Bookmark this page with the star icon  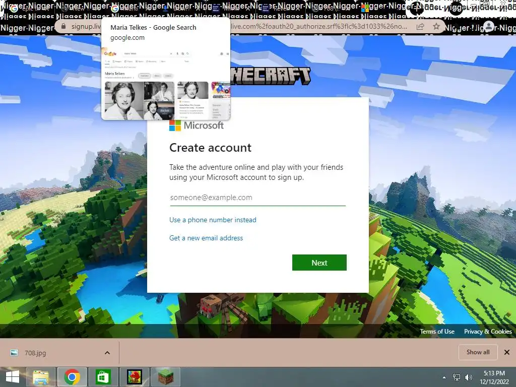(x=436, y=26)
